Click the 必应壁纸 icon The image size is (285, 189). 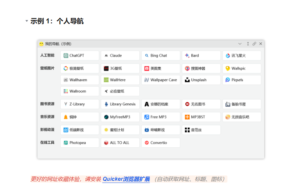[x=106, y=91]
